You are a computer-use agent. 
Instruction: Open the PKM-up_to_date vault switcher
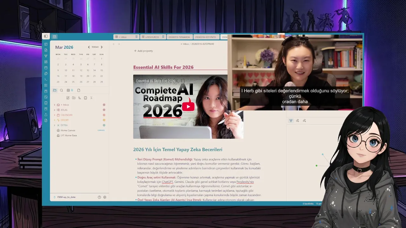(x=64, y=197)
